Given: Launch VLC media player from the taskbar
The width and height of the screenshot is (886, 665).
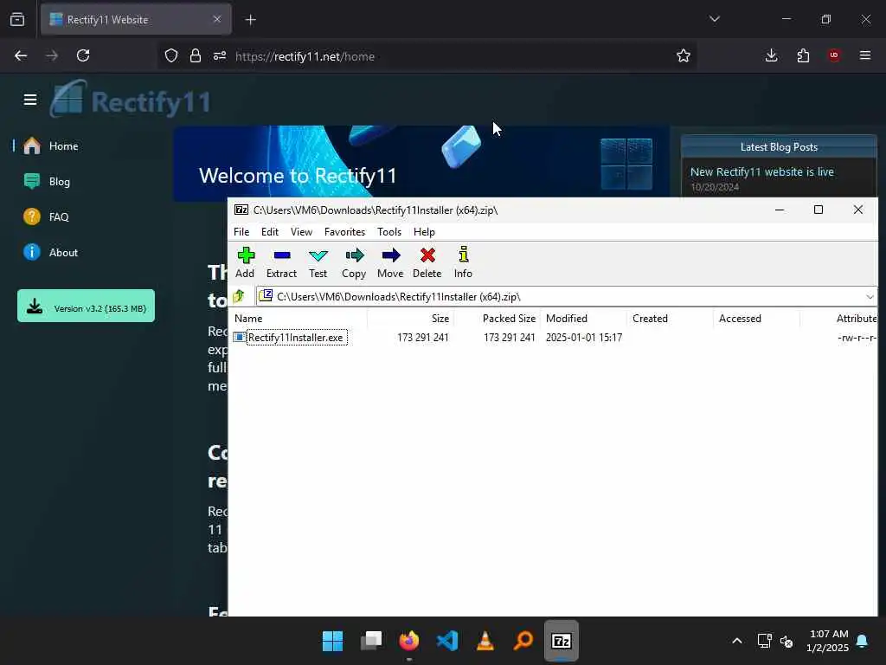Looking at the screenshot, I should point(485,641).
